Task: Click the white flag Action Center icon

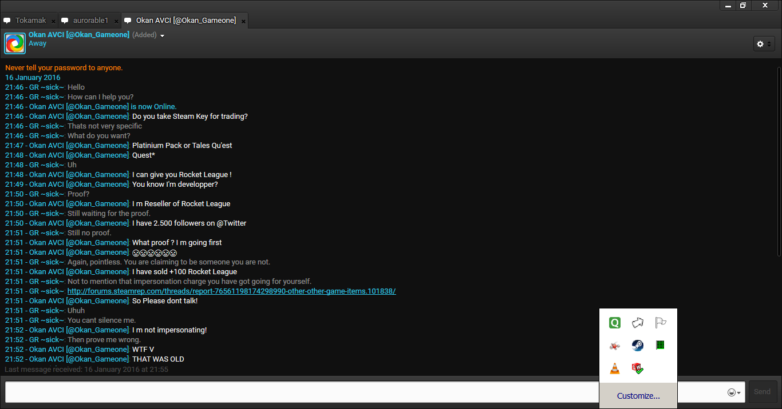Action: tap(661, 323)
